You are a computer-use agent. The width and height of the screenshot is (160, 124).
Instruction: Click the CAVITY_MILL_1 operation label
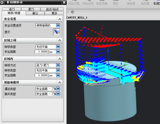click(77, 18)
